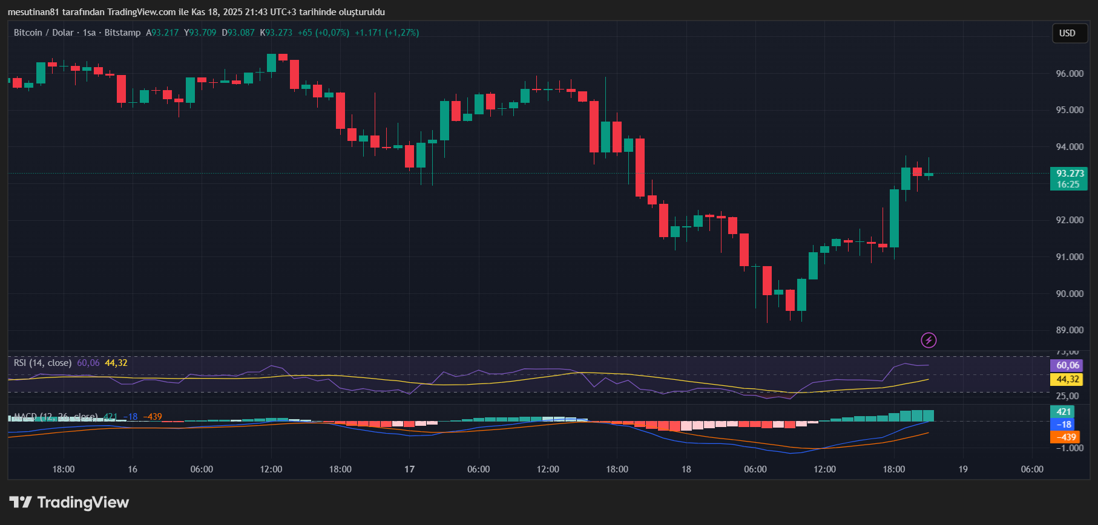Click the 96.000 price scale label
Viewport: 1098px width, 525px height.
[1070, 74]
